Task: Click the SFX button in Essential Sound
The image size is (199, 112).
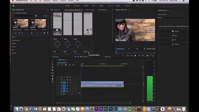Action: (173, 40)
